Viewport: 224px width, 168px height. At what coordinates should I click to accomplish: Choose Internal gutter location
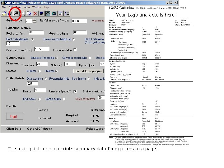pos(57,71)
